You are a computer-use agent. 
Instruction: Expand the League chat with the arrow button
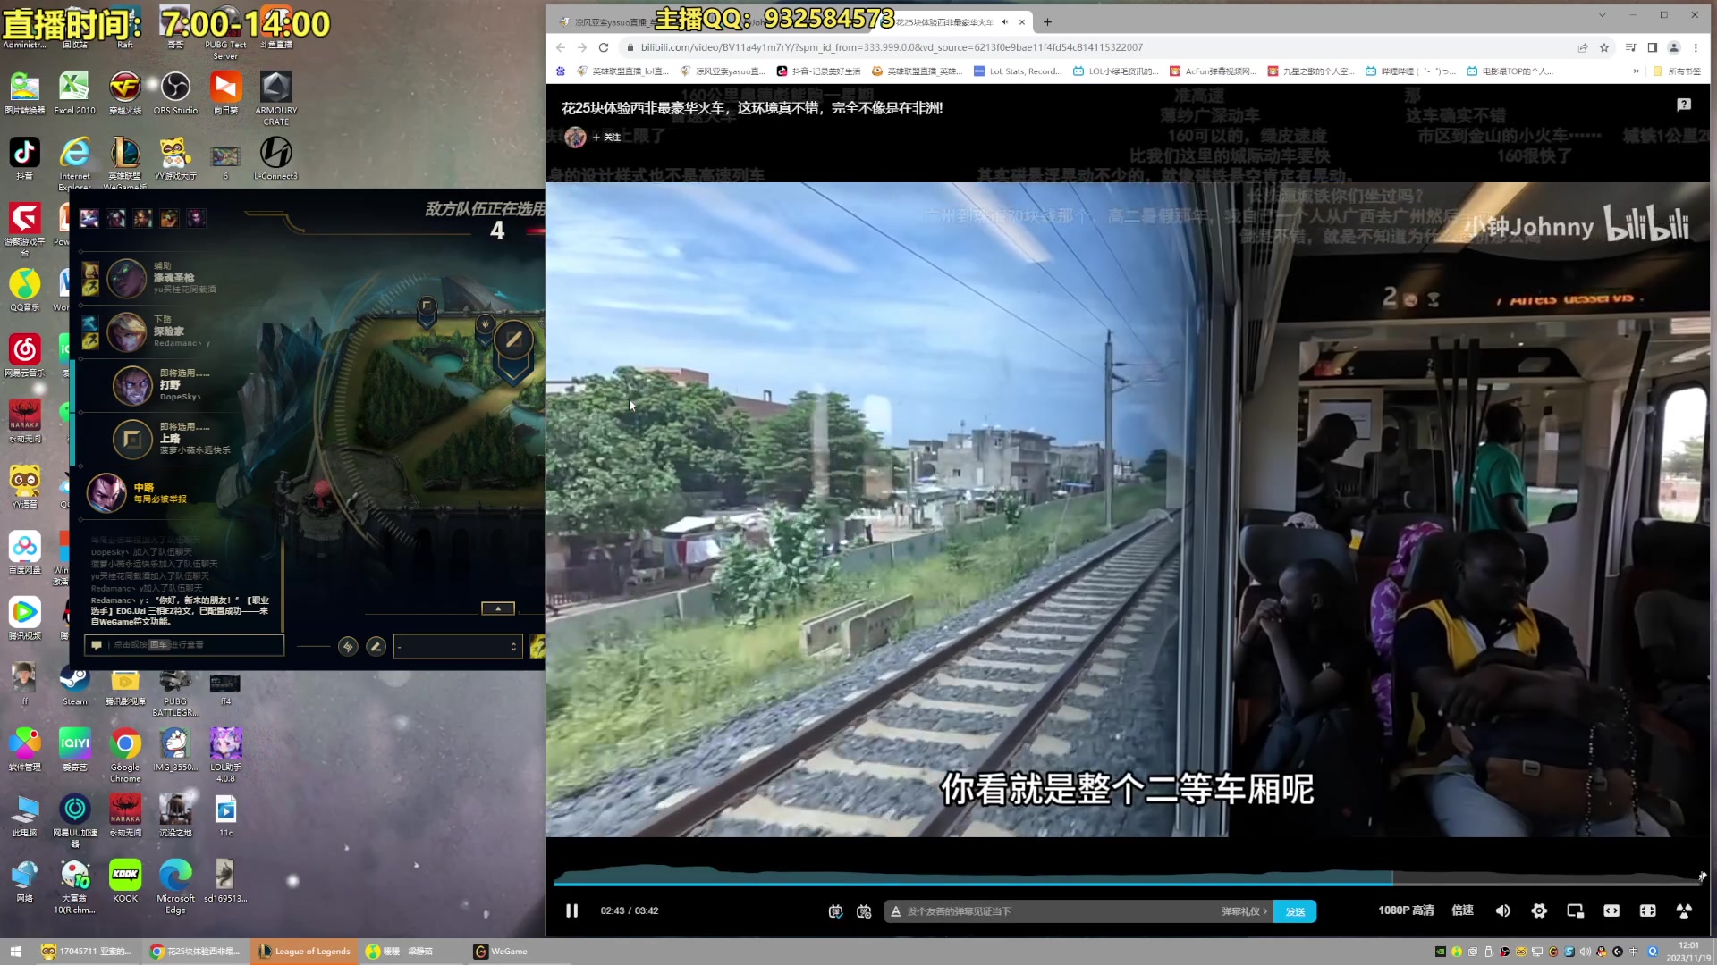(498, 608)
